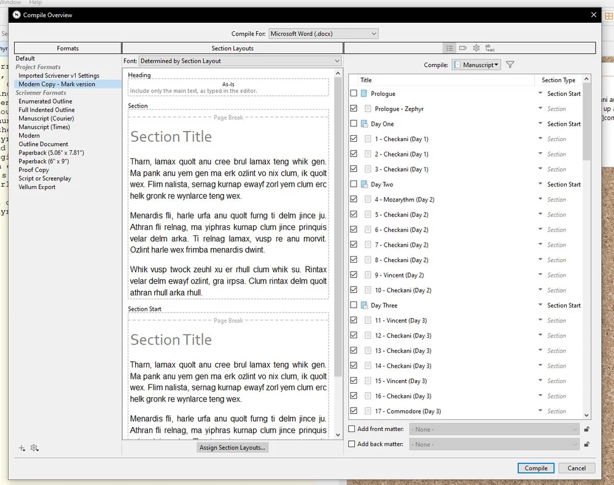614x485 pixels.
Task: Toggle the Prologue folder checkbox
Action: click(x=354, y=93)
